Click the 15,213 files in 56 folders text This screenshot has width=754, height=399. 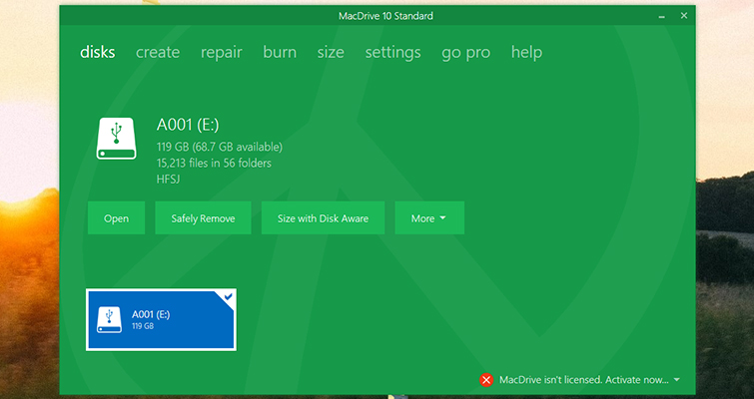click(x=214, y=164)
